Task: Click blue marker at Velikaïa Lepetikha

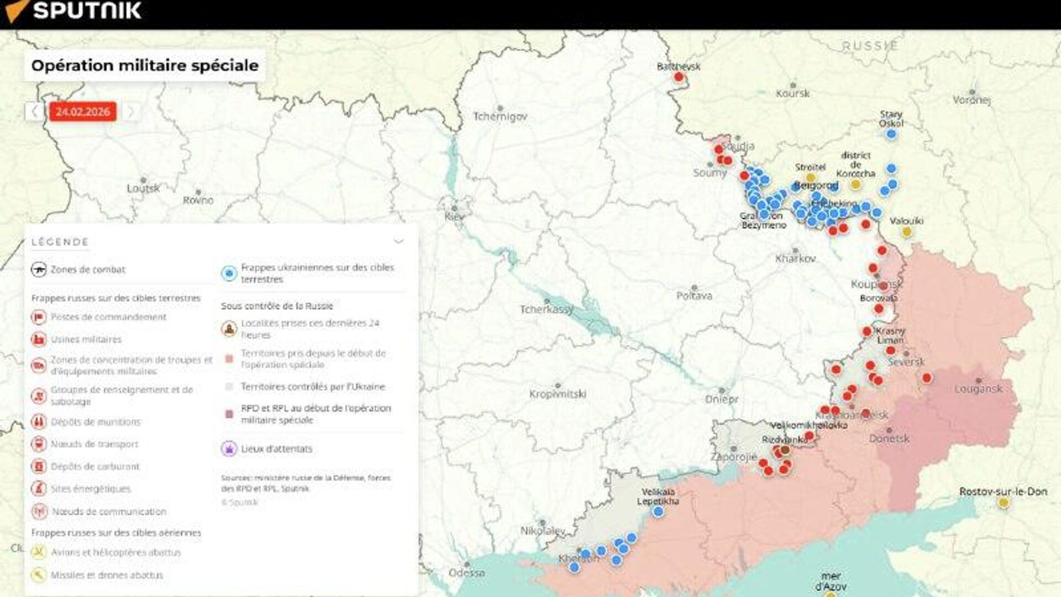Action: click(x=658, y=512)
